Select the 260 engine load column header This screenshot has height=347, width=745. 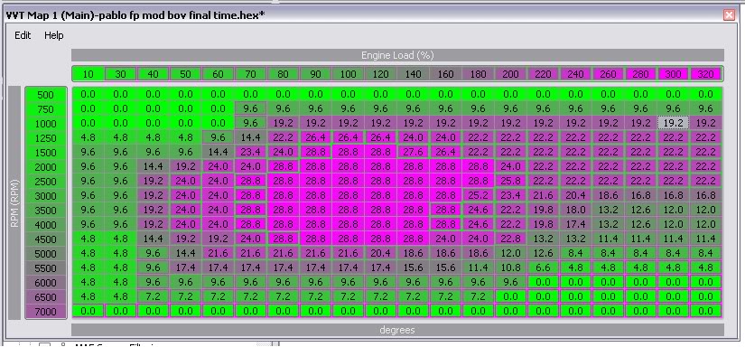click(x=608, y=74)
